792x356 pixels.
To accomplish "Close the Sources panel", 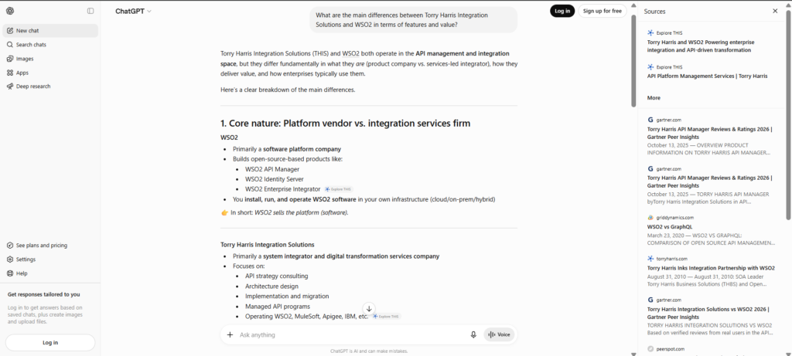I will pyautogui.click(x=775, y=11).
